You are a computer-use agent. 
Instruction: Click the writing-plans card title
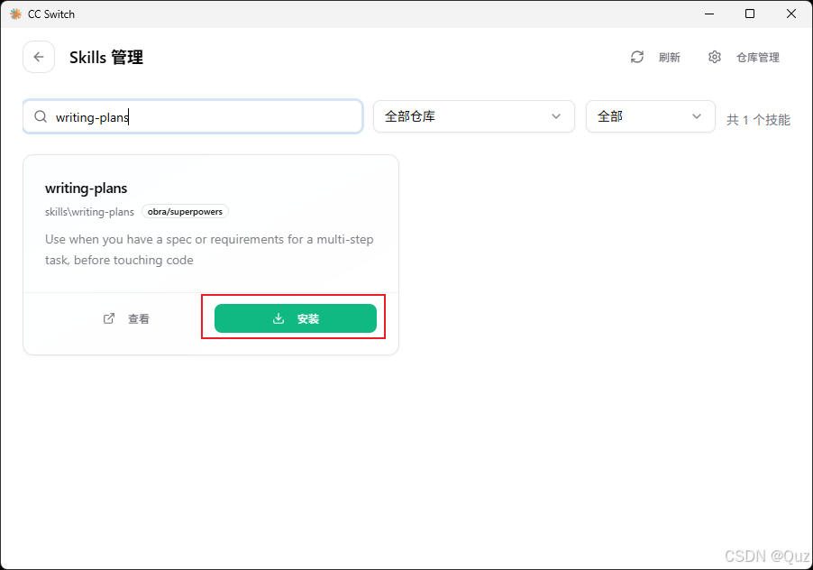click(86, 188)
